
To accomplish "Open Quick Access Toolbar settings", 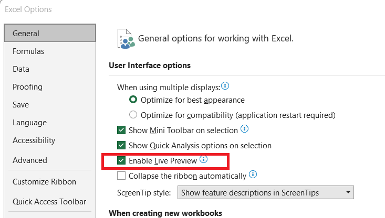I will pos(50,202).
